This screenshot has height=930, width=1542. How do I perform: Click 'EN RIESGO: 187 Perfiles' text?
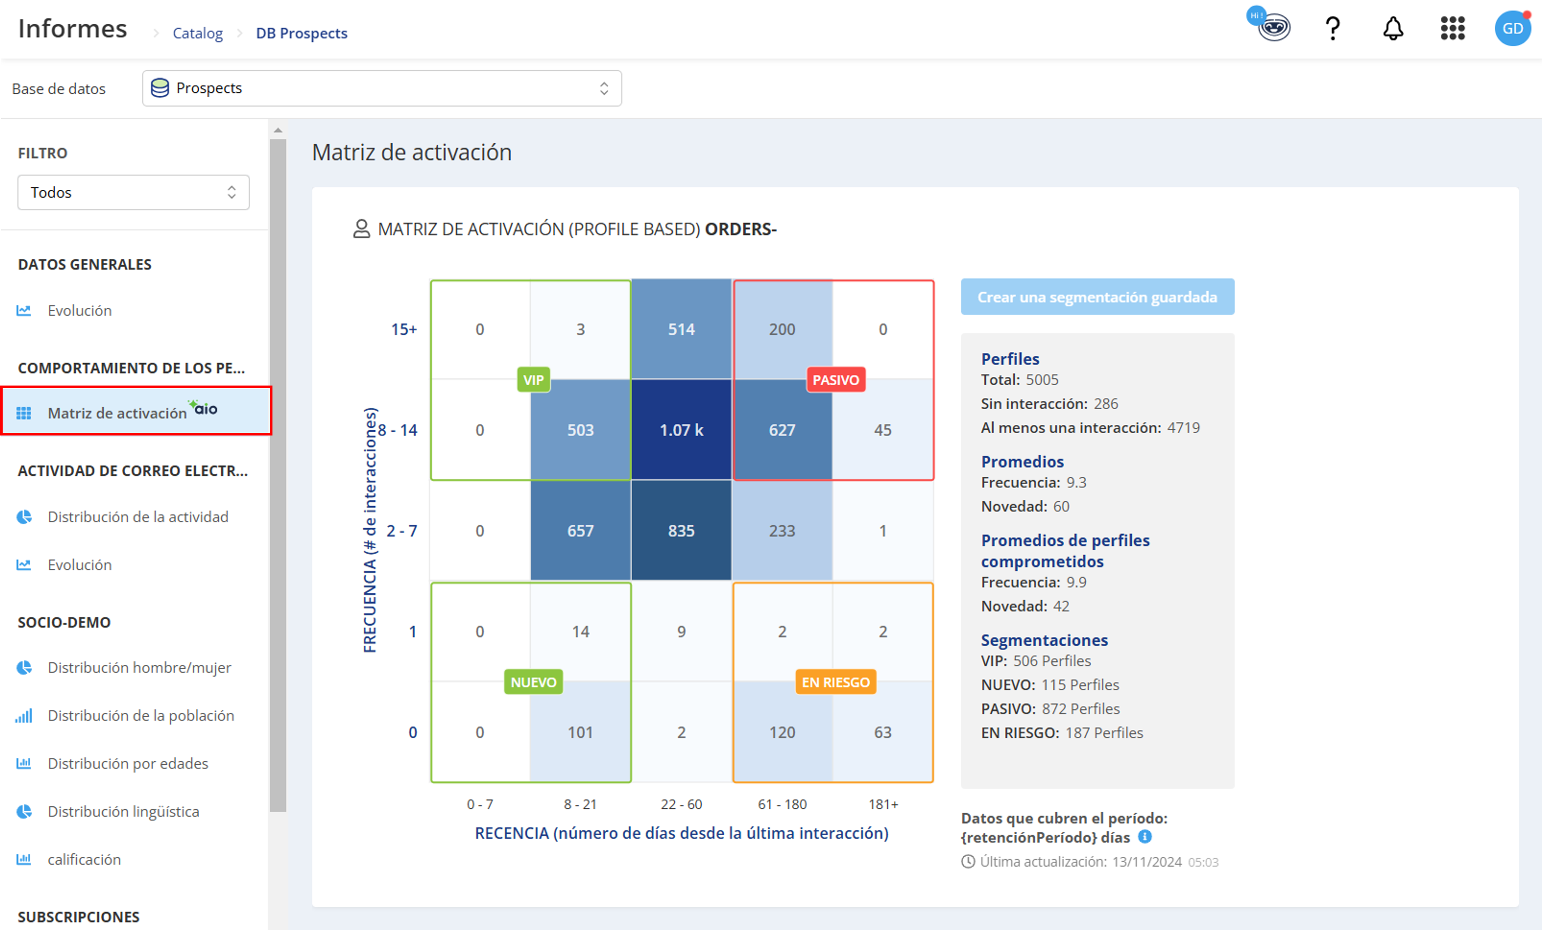(1061, 733)
